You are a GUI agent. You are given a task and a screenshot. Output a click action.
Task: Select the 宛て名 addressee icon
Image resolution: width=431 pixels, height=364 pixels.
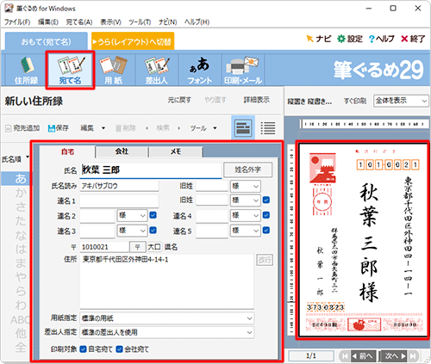70,70
